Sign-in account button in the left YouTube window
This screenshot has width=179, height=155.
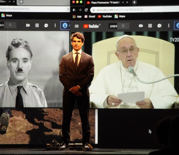click(65, 25)
